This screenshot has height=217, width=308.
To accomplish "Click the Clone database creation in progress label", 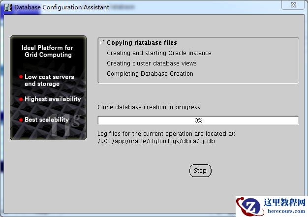I will pos(149,107).
